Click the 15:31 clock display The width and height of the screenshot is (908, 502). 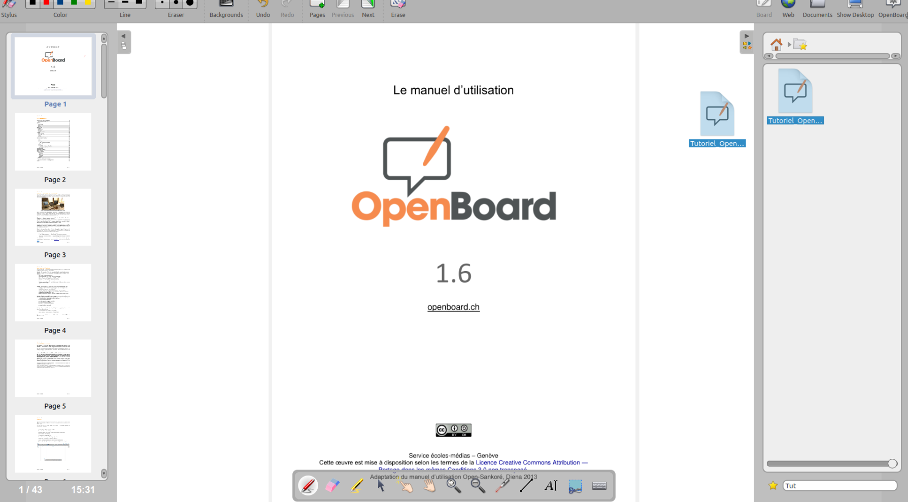tap(83, 490)
